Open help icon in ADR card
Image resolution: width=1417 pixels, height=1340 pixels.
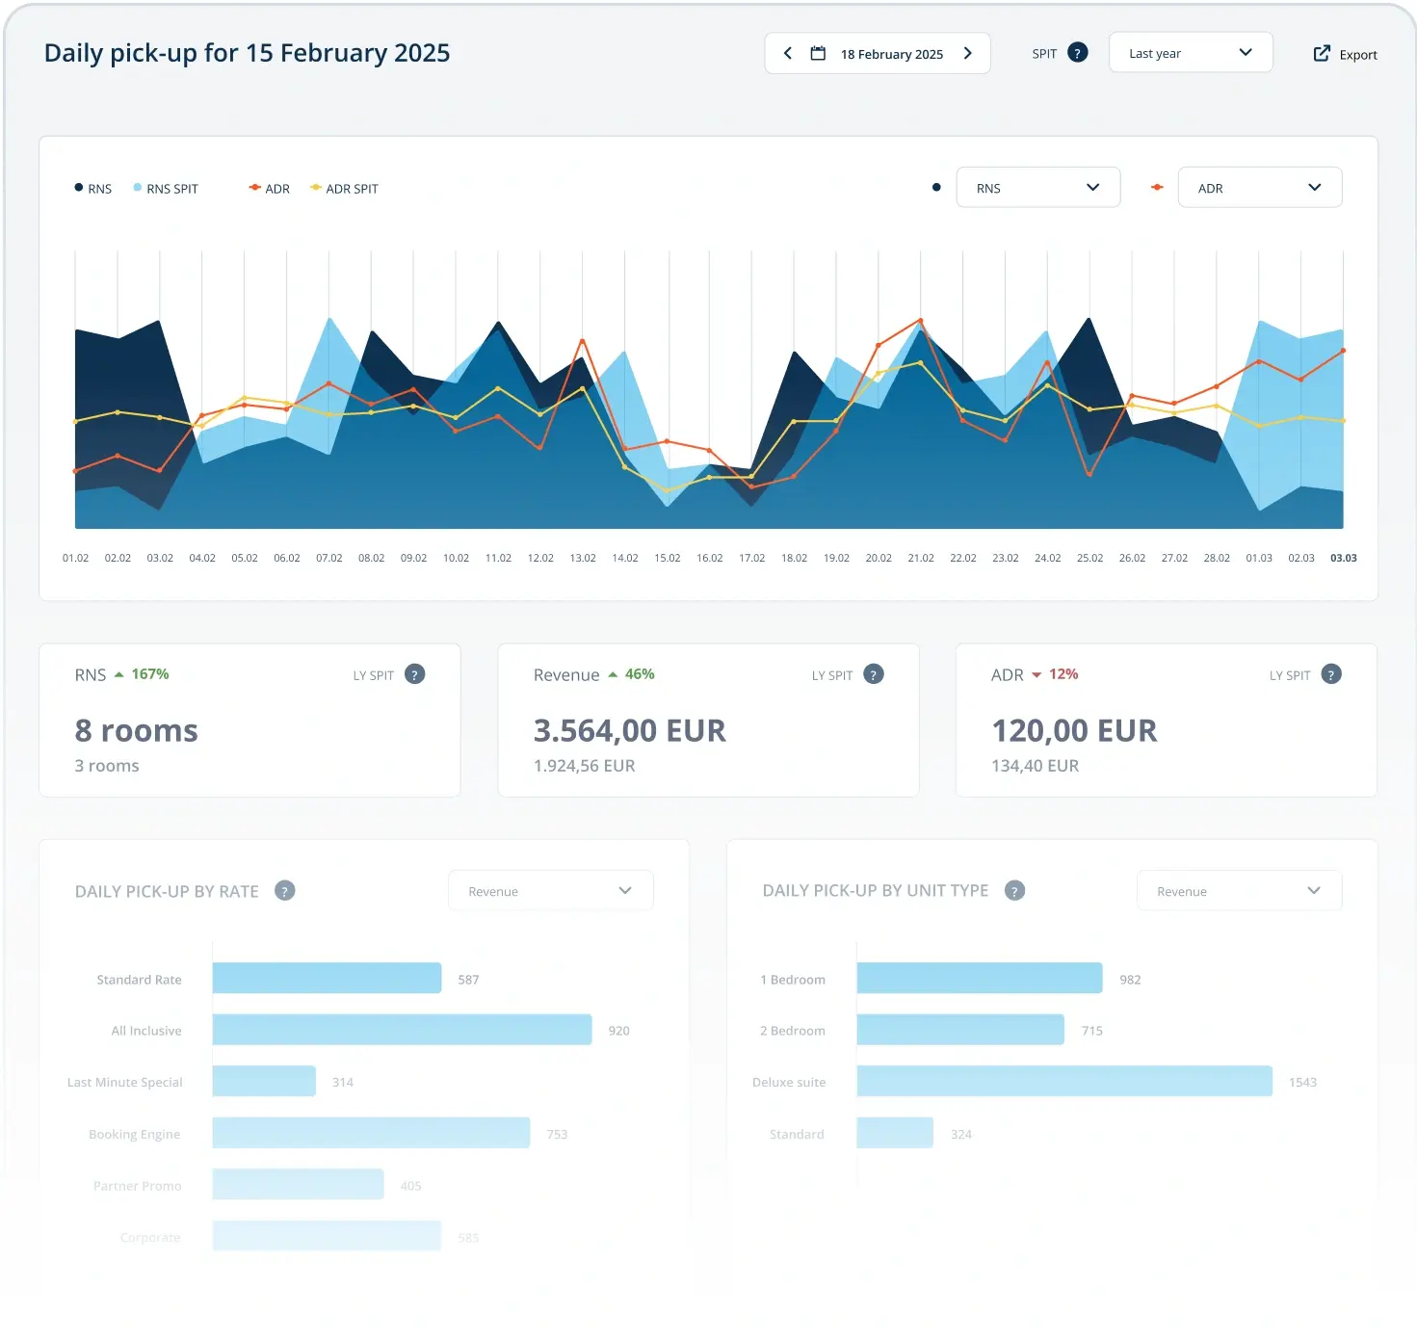[x=1330, y=674]
